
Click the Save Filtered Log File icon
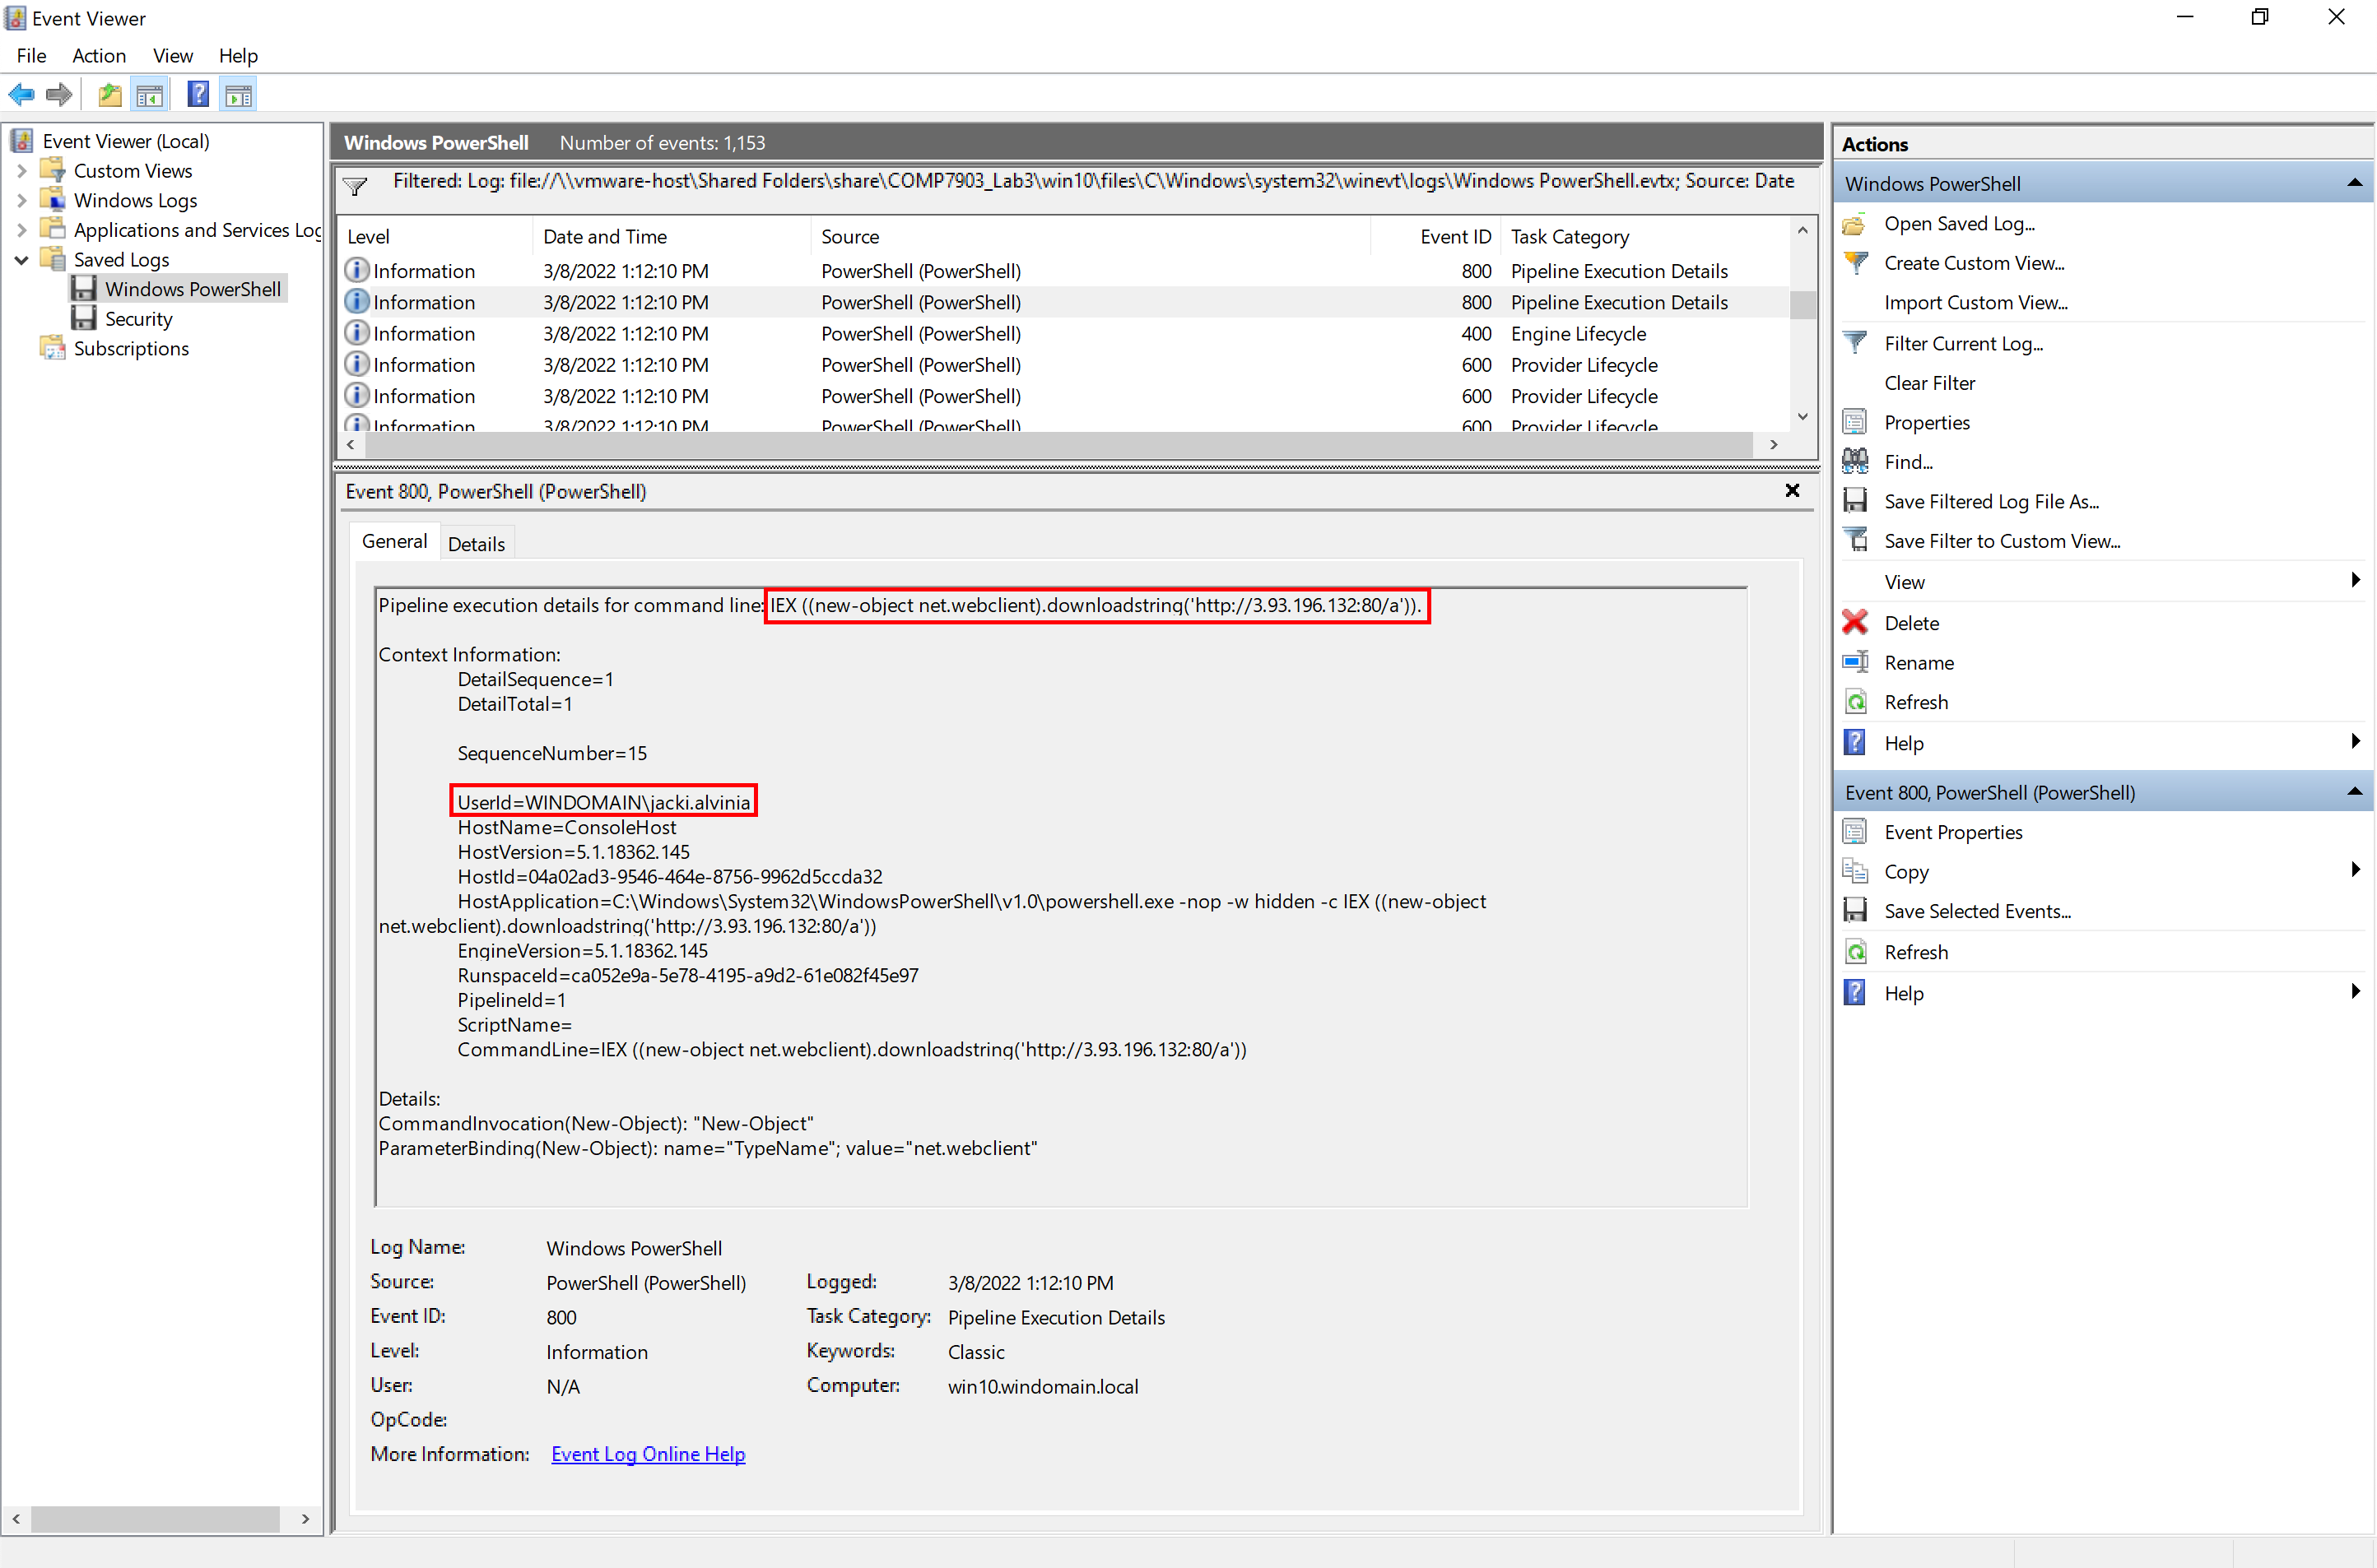pos(1855,501)
